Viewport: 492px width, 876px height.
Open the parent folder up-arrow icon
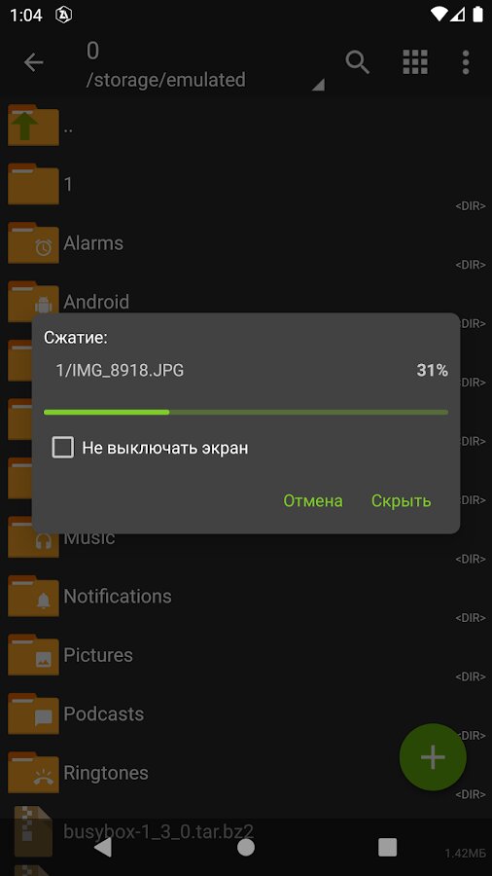tap(33, 126)
